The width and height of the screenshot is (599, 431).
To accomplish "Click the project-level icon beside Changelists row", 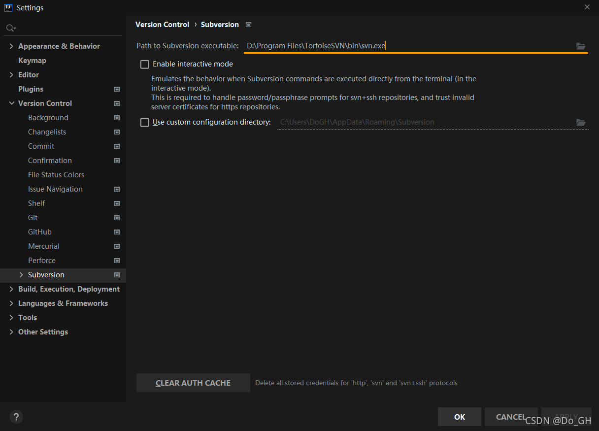I will click(117, 132).
